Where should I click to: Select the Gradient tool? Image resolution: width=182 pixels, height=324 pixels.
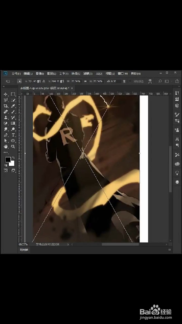coord(13,123)
